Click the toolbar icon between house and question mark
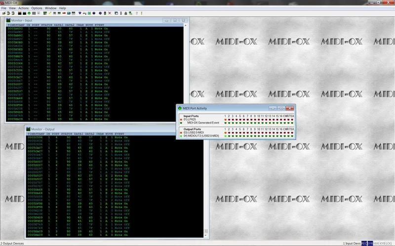This screenshot has height=246, width=395. click(130, 13)
